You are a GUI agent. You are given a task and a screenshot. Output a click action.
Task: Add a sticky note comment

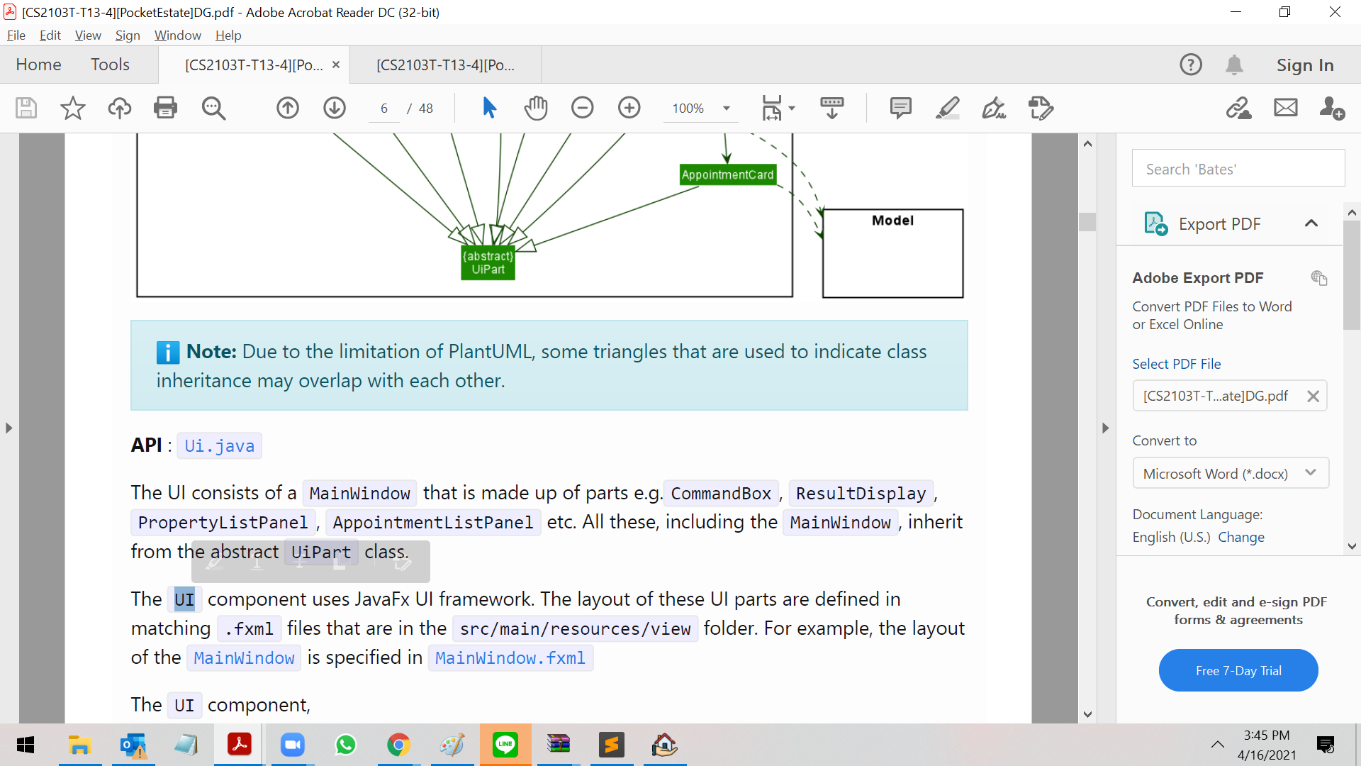click(x=900, y=108)
